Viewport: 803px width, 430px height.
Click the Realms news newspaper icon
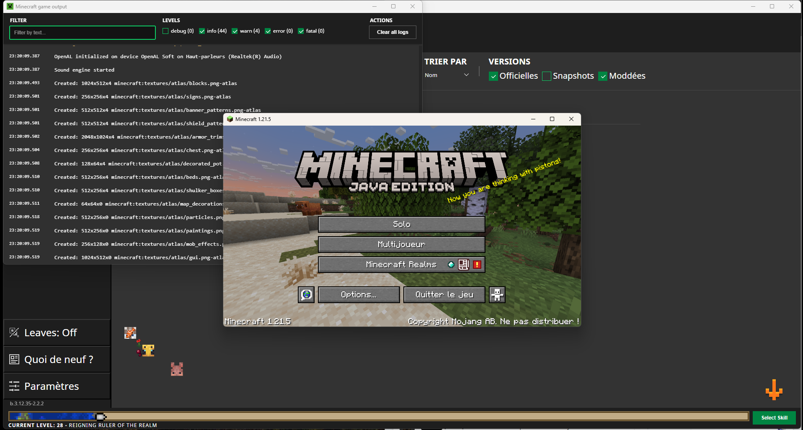click(464, 265)
